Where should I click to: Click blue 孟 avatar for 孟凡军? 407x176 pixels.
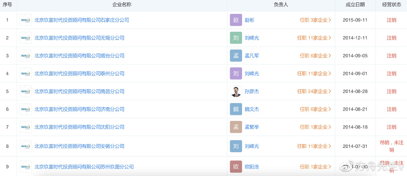click(x=236, y=55)
